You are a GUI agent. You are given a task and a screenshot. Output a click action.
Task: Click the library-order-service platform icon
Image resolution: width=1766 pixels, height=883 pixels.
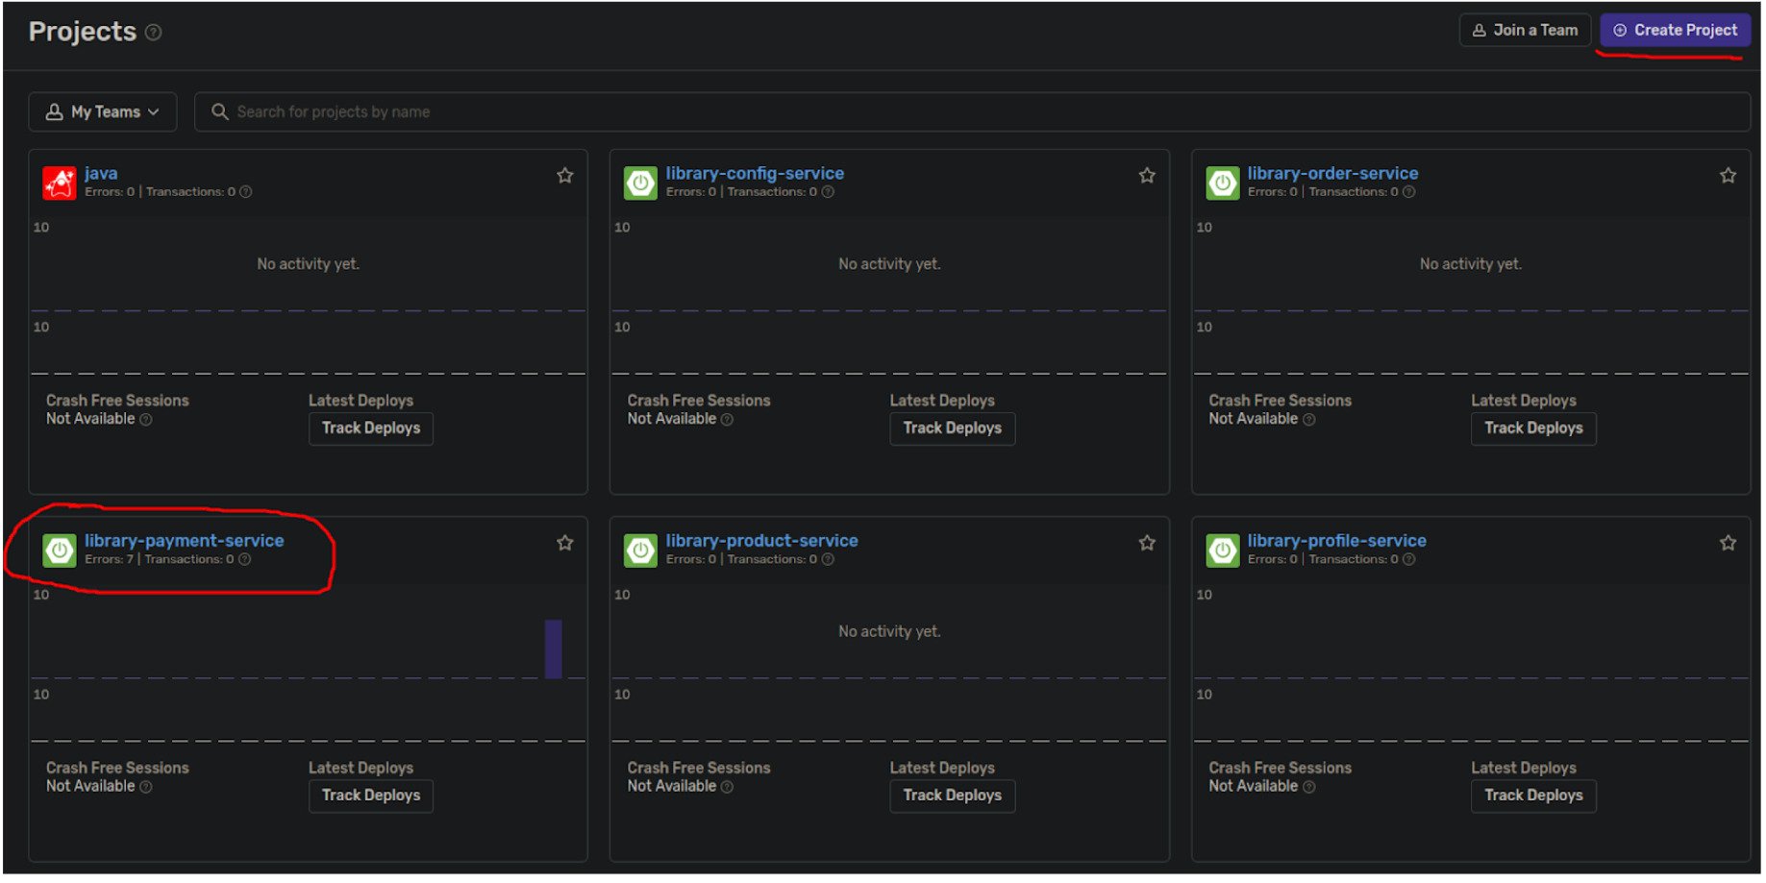(x=1223, y=183)
